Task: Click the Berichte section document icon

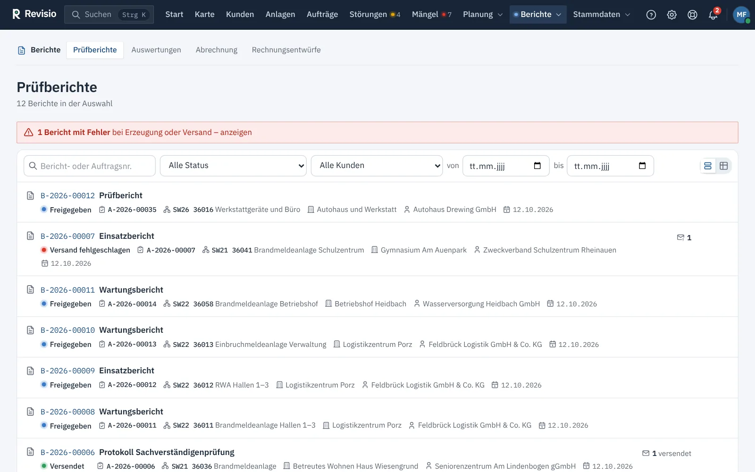Action: pyautogui.click(x=22, y=50)
